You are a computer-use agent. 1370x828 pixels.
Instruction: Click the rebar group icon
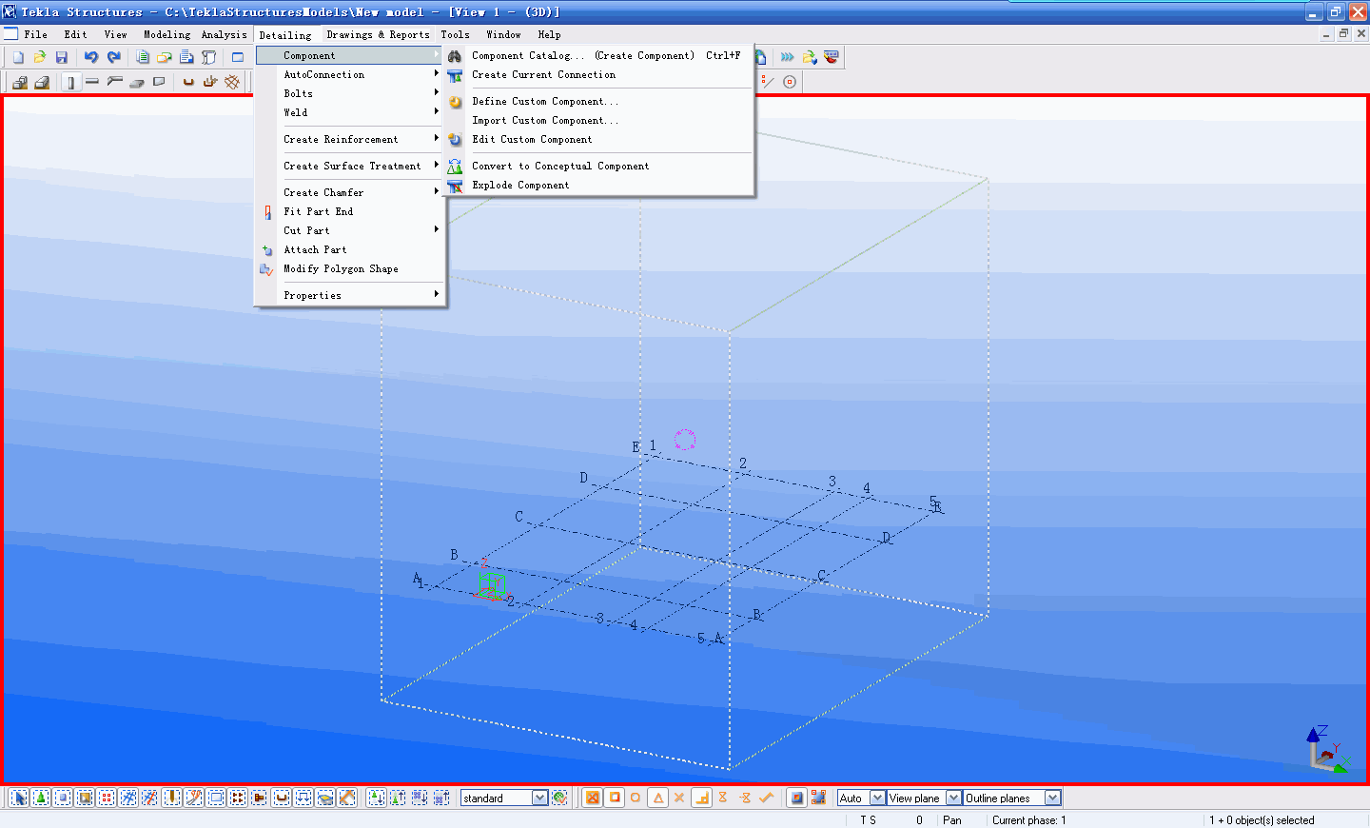(x=210, y=82)
